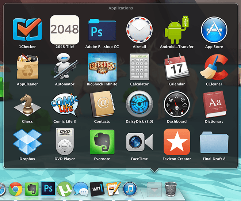Launch CCleaner
The width and height of the screenshot is (241, 201).
[x=214, y=67]
